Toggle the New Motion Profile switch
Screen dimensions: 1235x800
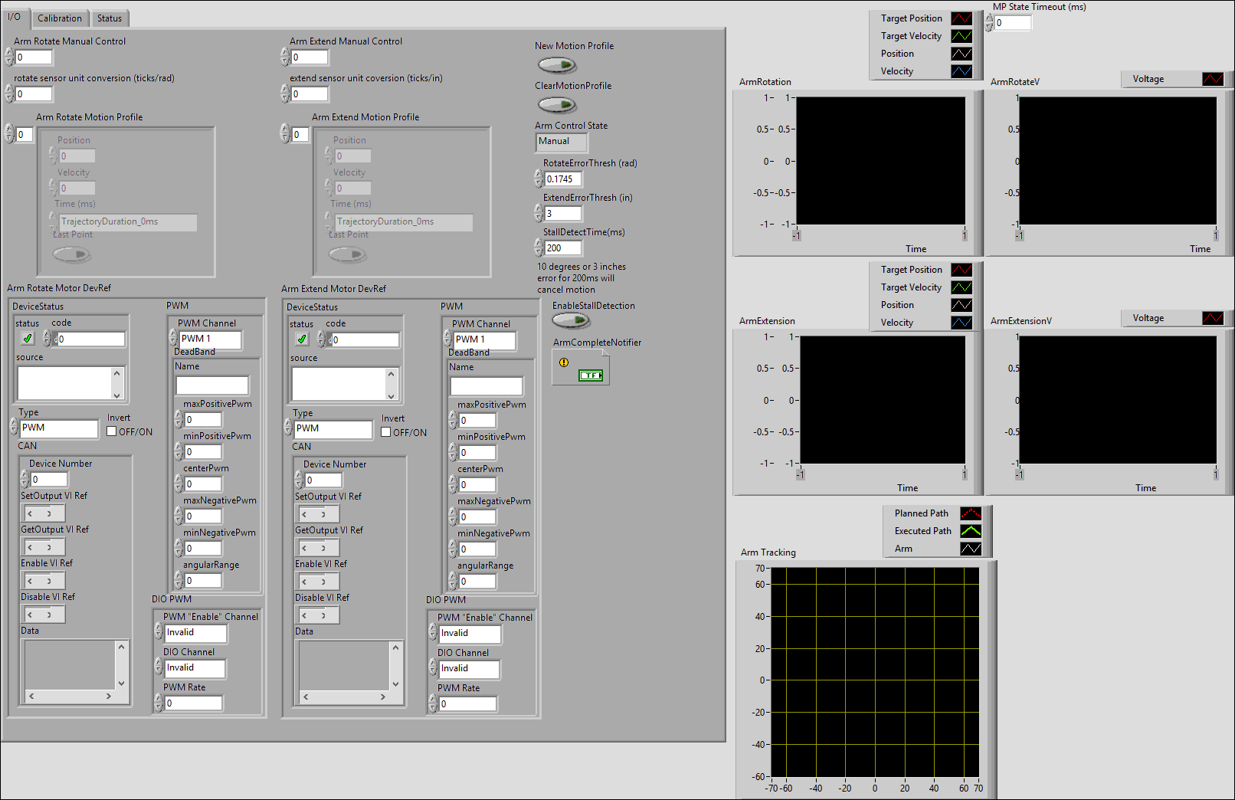point(557,65)
